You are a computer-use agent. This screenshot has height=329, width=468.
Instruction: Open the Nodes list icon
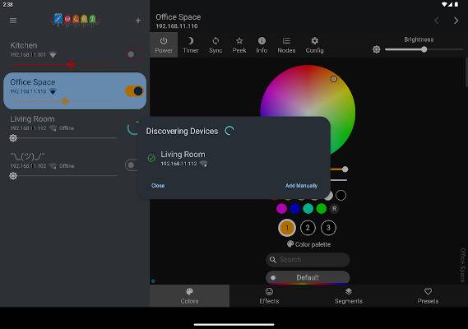coord(286,40)
